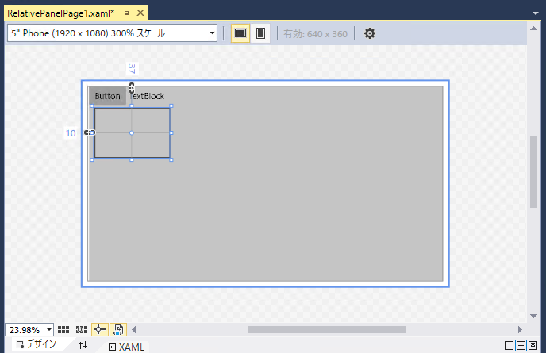
Task: Click the top margin value 37
Action: [x=131, y=68]
